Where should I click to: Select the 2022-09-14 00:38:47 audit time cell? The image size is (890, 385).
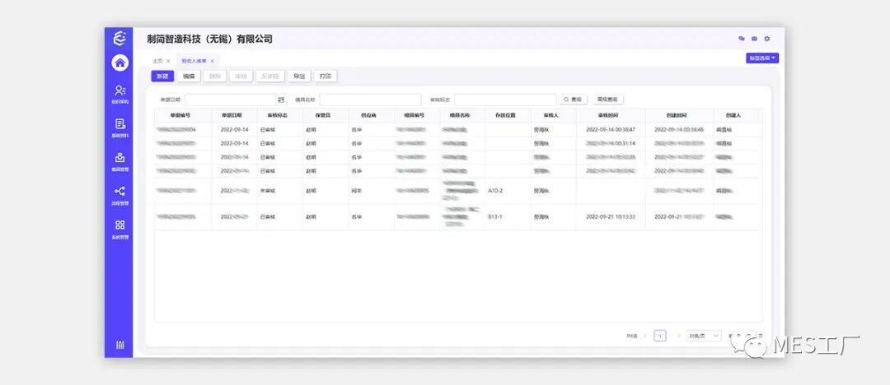[x=611, y=130]
